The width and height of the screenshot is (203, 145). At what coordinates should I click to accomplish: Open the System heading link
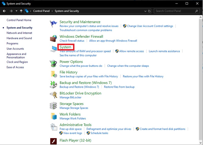65,47
